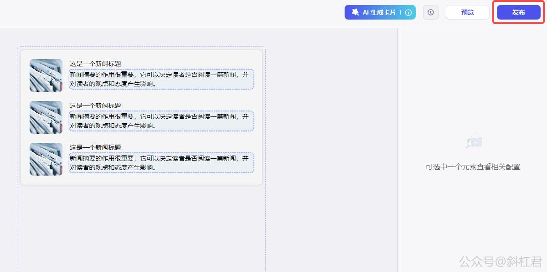The width and height of the screenshot is (547, 272).
Task: Click the 预览 preview button
Action: click(x=468, y=12)
